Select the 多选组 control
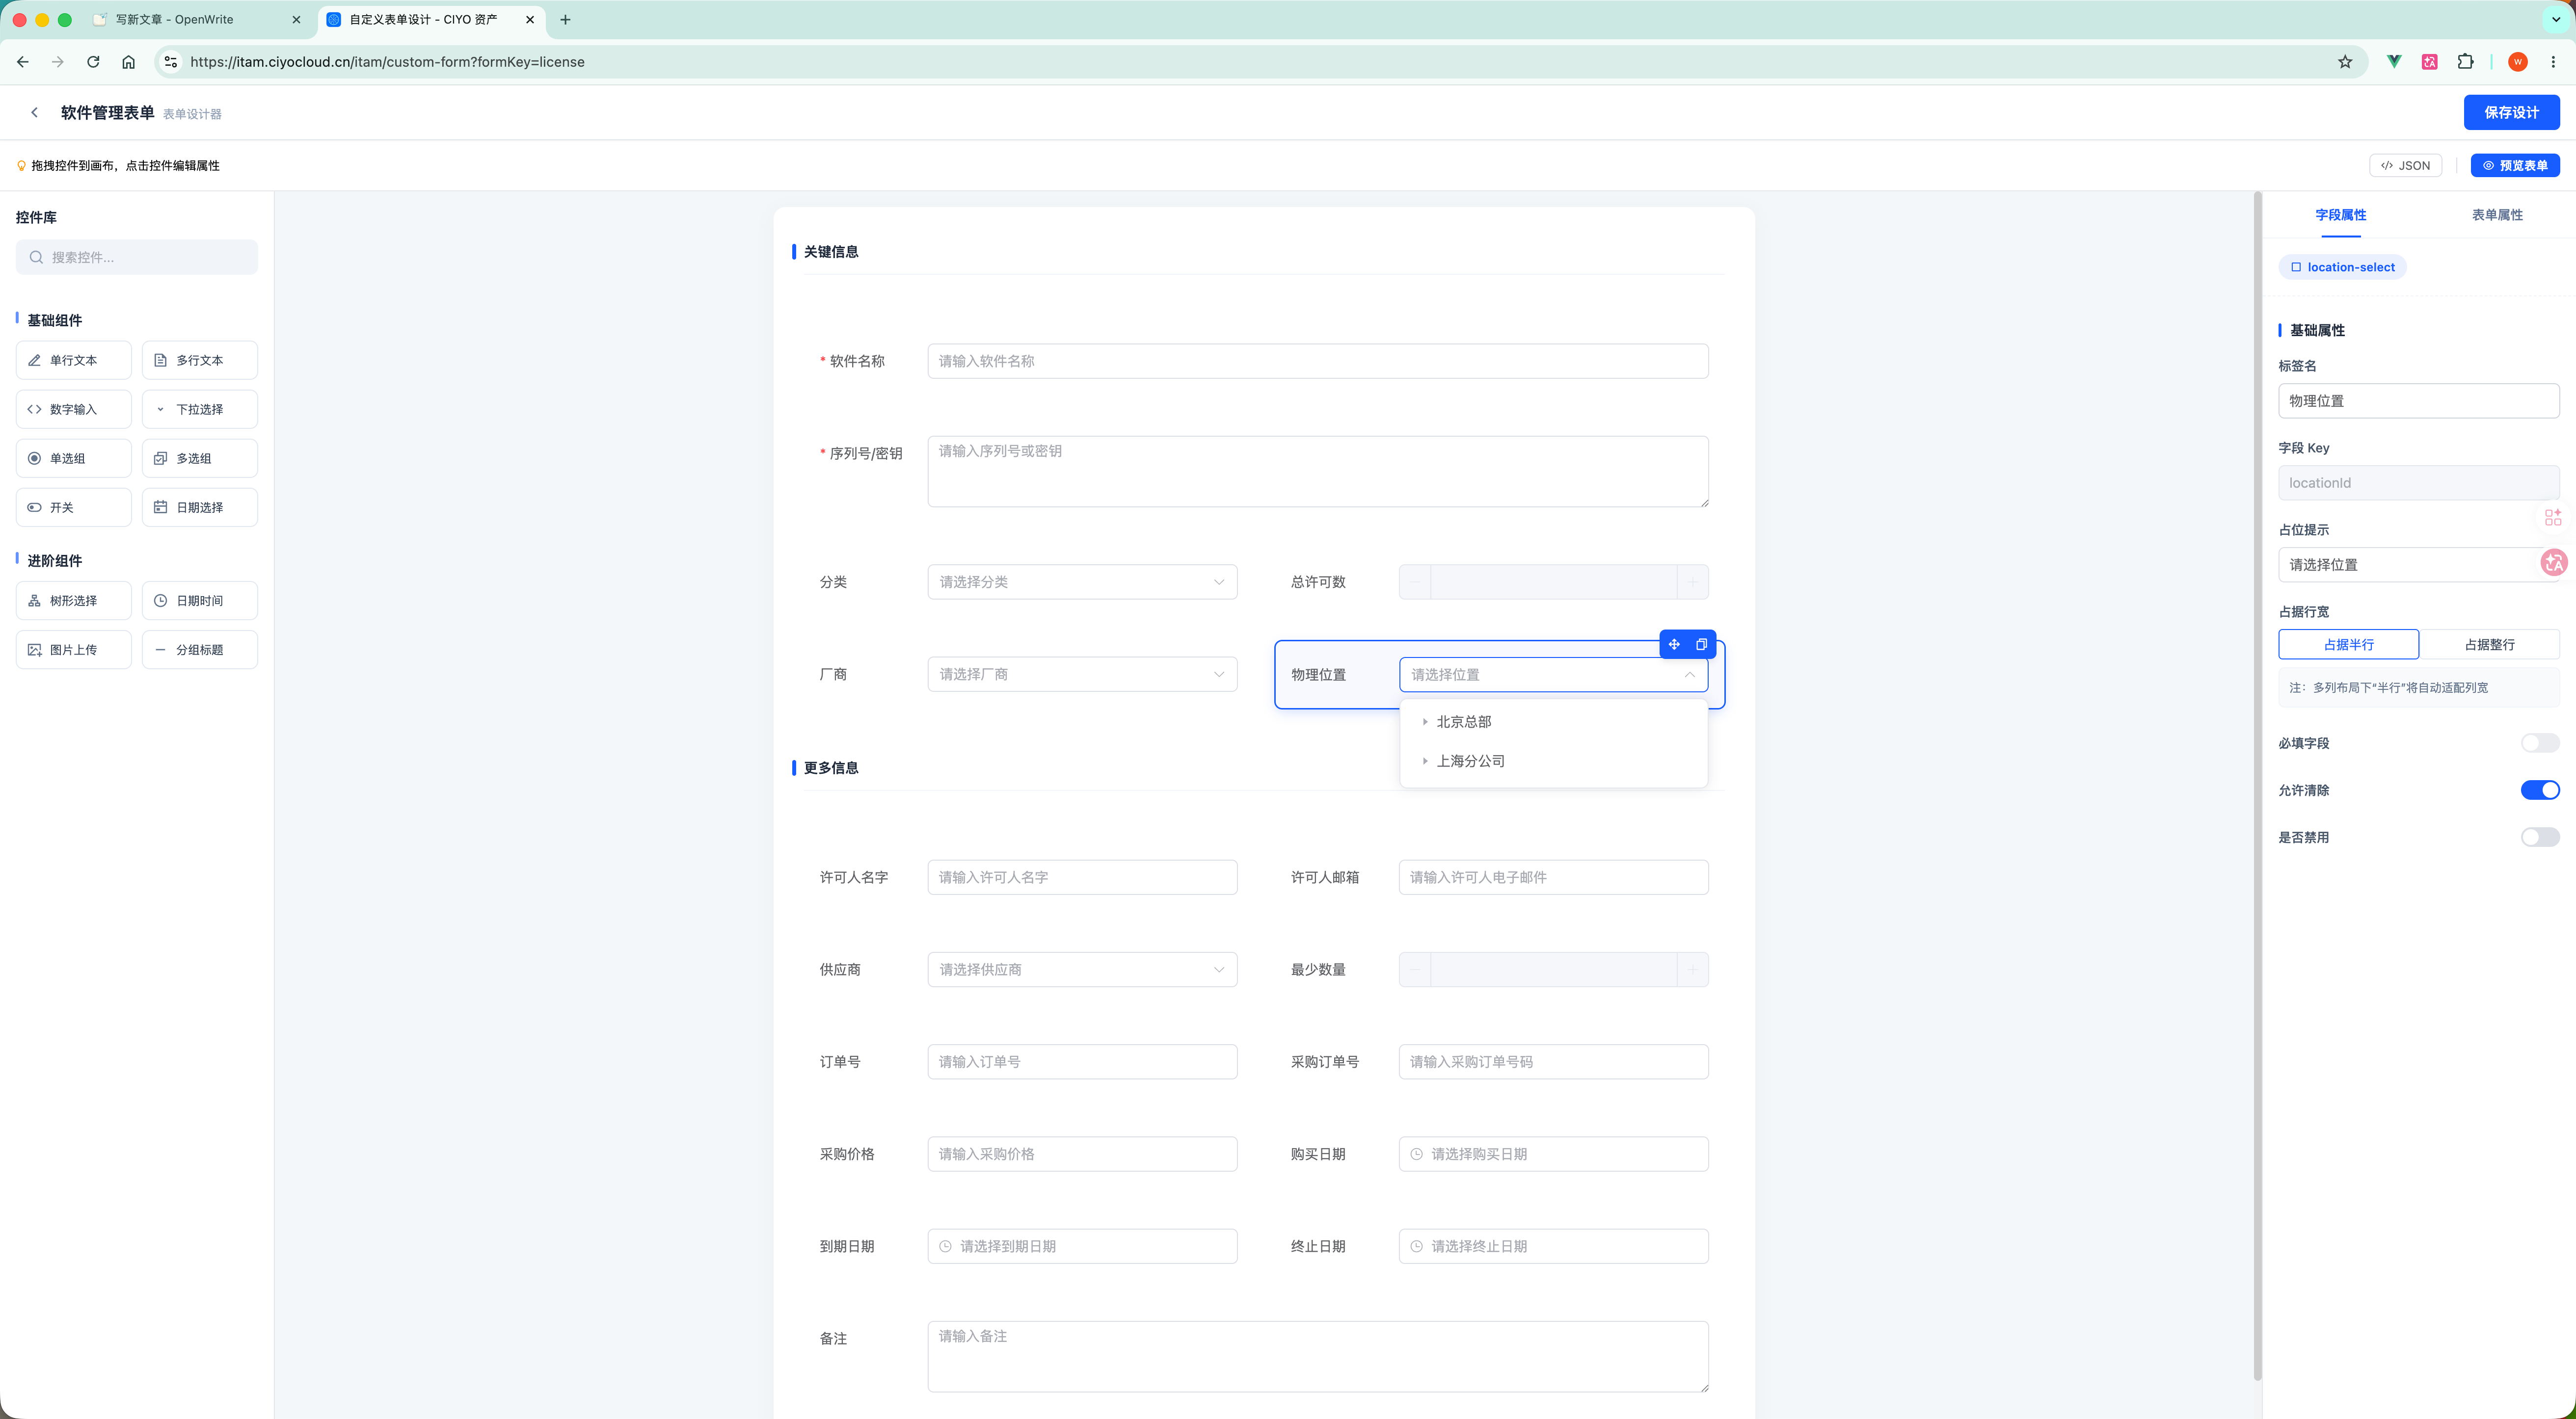 click(x=200, y=458)
